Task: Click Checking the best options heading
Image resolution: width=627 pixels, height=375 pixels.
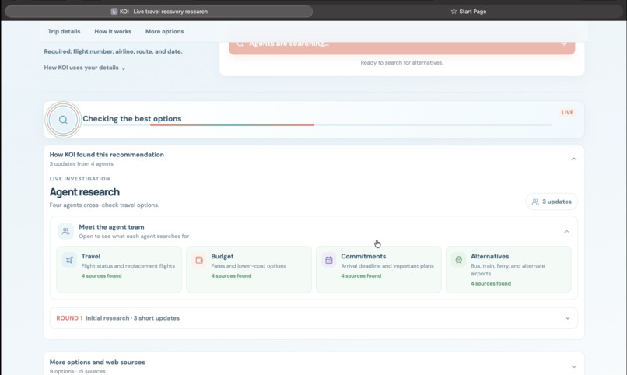Action: tap(132, 119)
